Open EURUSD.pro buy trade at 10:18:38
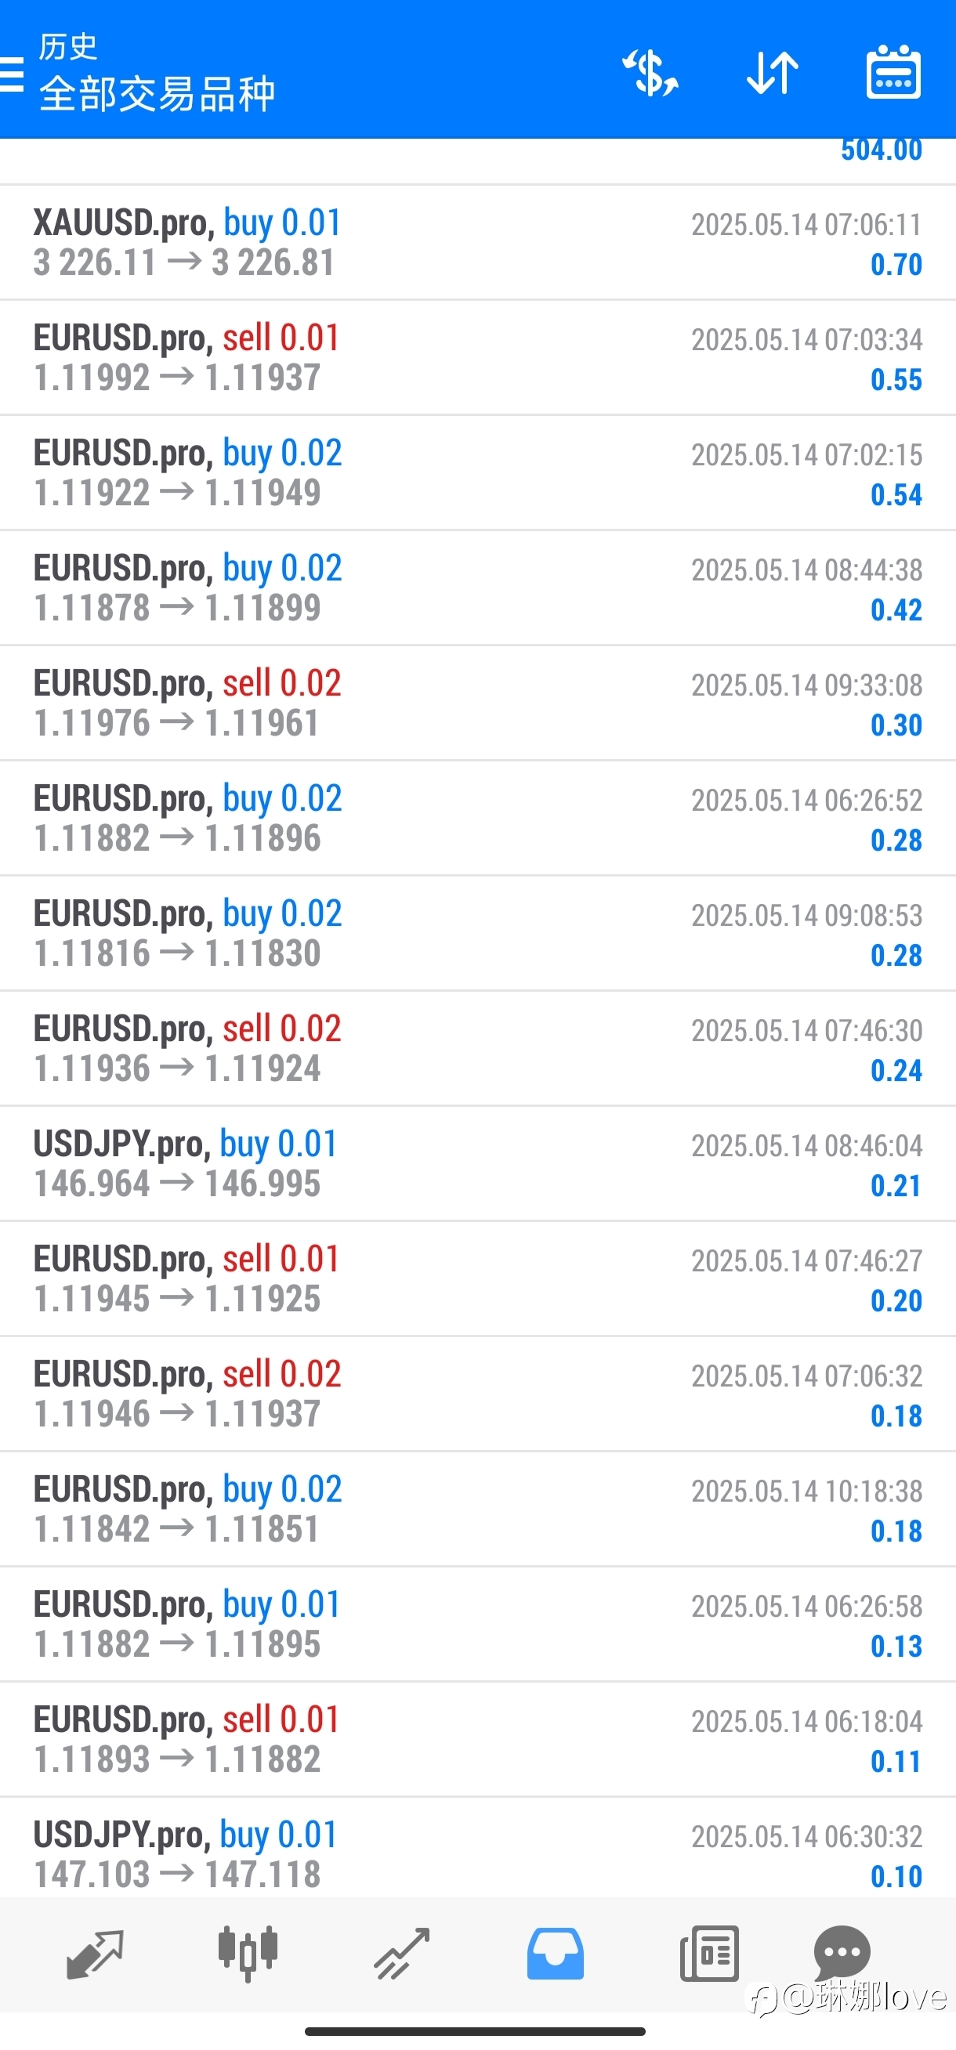 pyautogui.click(x=477, y=1509)
